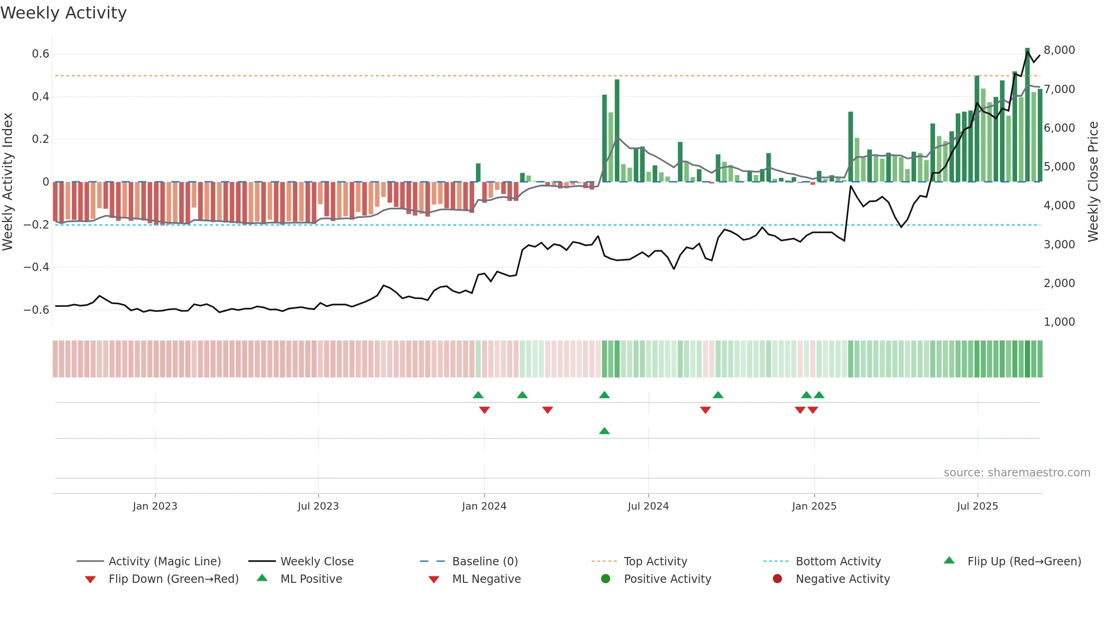The height and width of the screenshot is (622, 1106).
Task: Click the −0.4 activity index tick
Action: [x=36, y=267]
